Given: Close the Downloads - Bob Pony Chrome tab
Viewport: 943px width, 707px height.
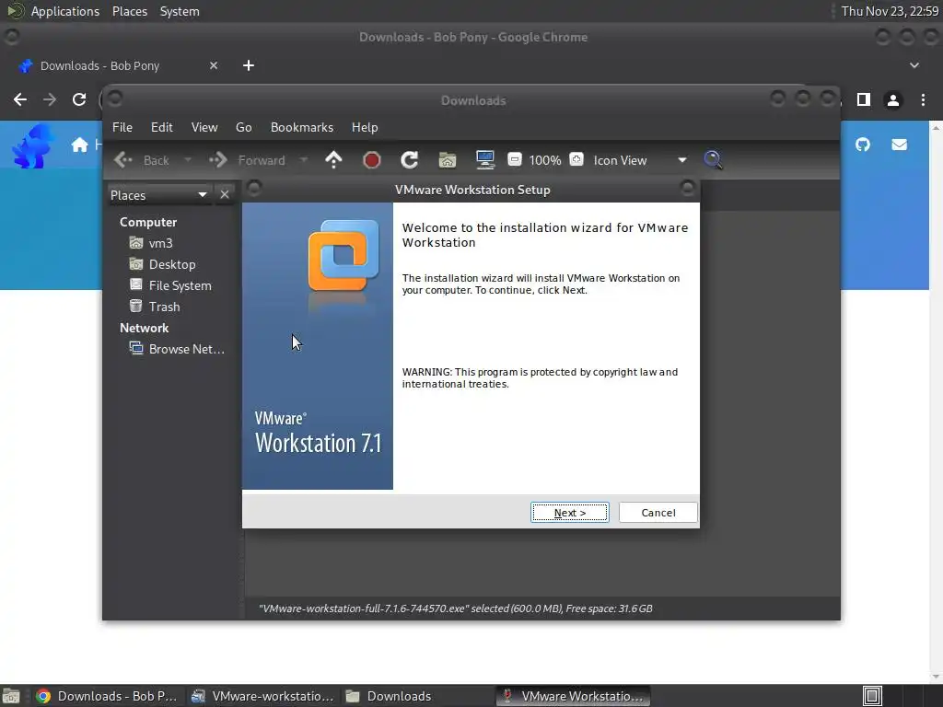Looking at the screenshot, I should tap(214, 65).
